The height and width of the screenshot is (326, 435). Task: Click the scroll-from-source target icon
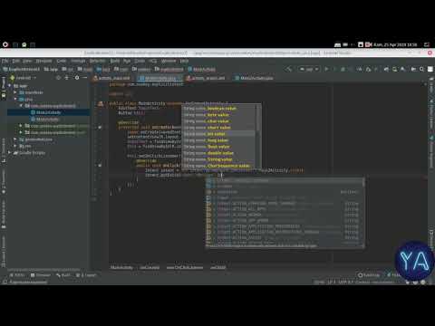pos(58,78)
